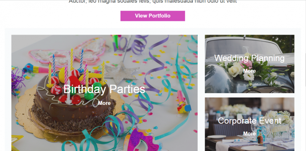Screen dimensions: 306x151
Task: Click the white plate on the corporate table
Action: point(216,137)
